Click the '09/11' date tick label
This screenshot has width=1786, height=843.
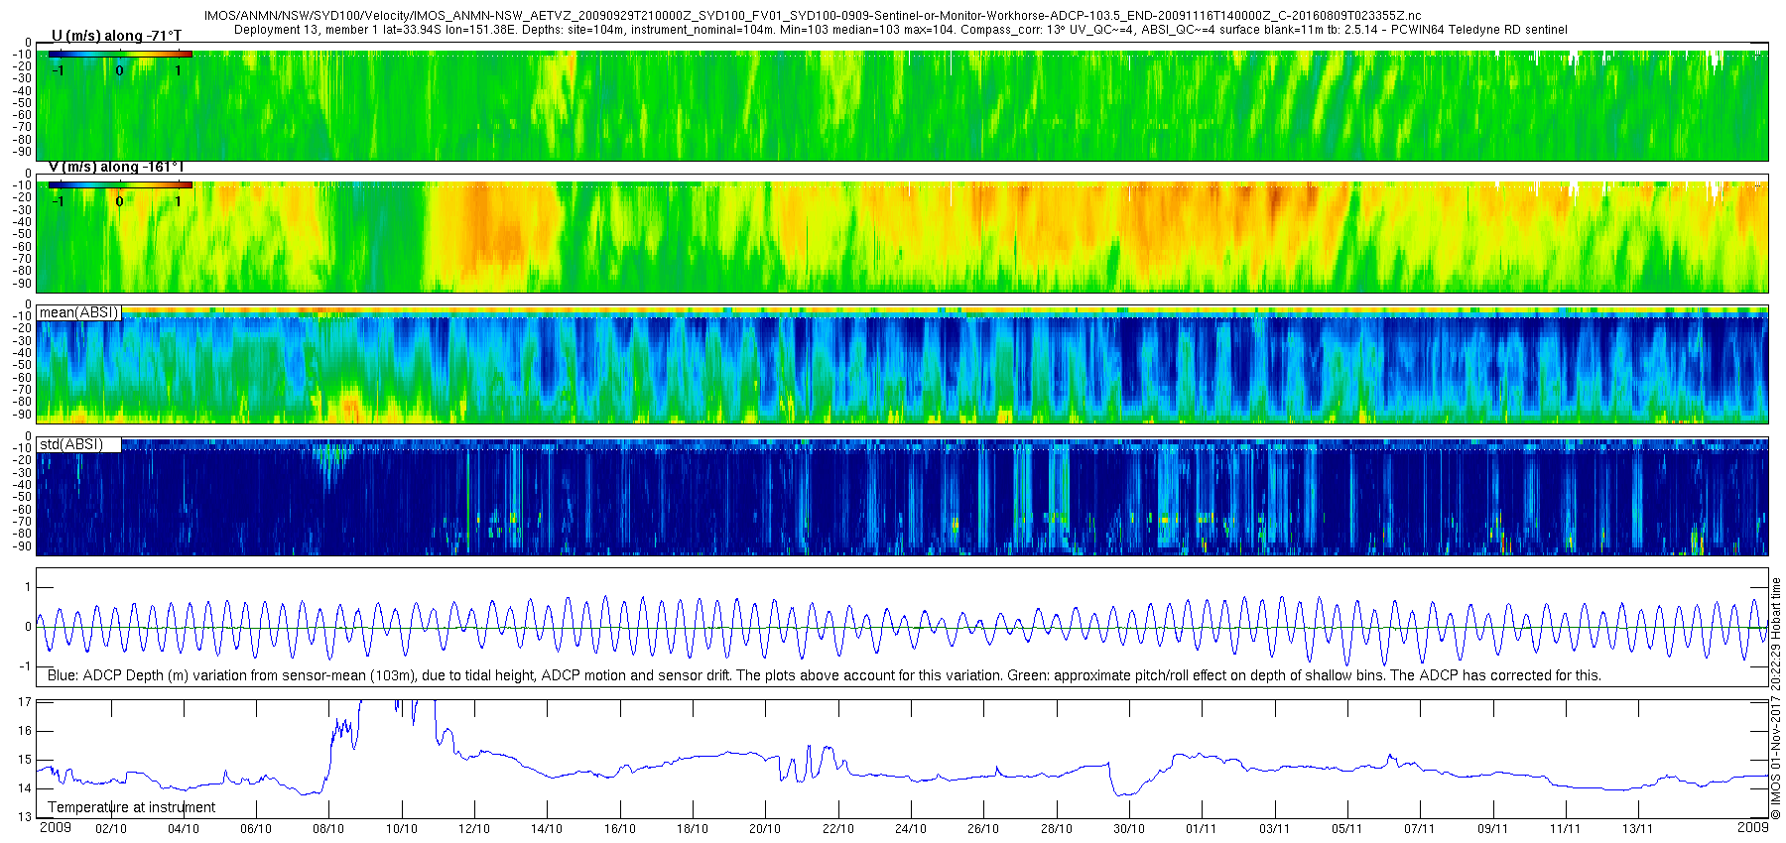[x=1493, y=829]
